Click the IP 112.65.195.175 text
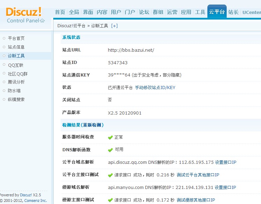This screenshot has height=204, width=261. tap(196, 162)
